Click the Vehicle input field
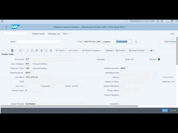 pyautogui.click(x=135, y=77)
